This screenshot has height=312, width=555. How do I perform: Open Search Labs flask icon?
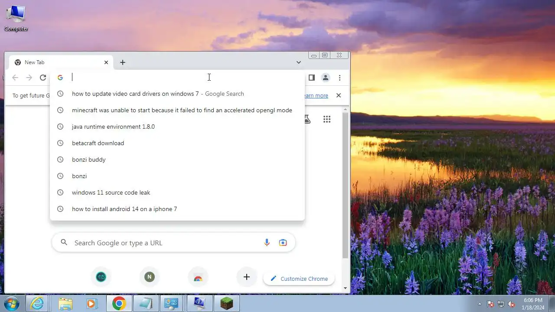(x=307, y=119)
